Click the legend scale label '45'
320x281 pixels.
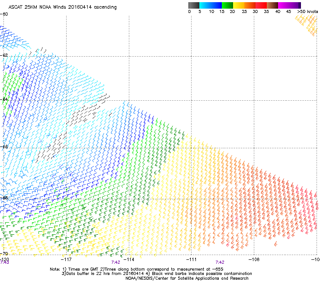tap(288, 12)
